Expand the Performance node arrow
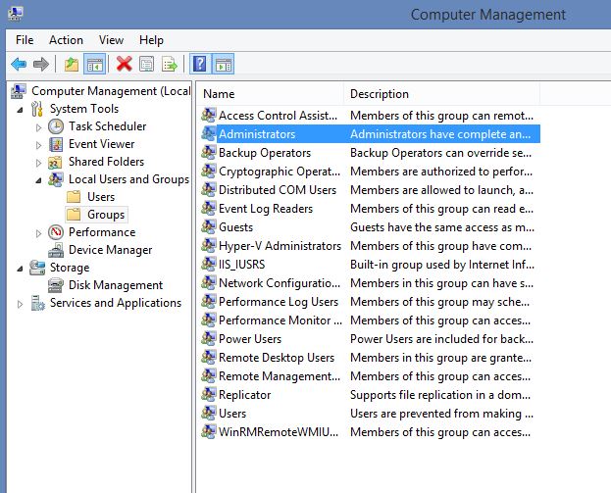The height and width of the screenshot is (493, 611). (x=38, y=233)
